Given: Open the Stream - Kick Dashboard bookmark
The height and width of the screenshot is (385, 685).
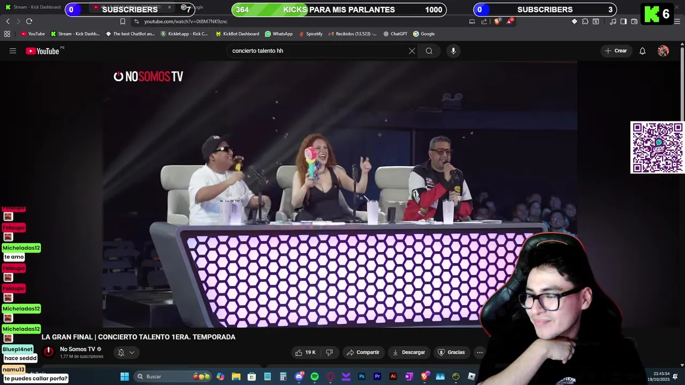Looking at the screenshot, I should (x=75, y=34).
